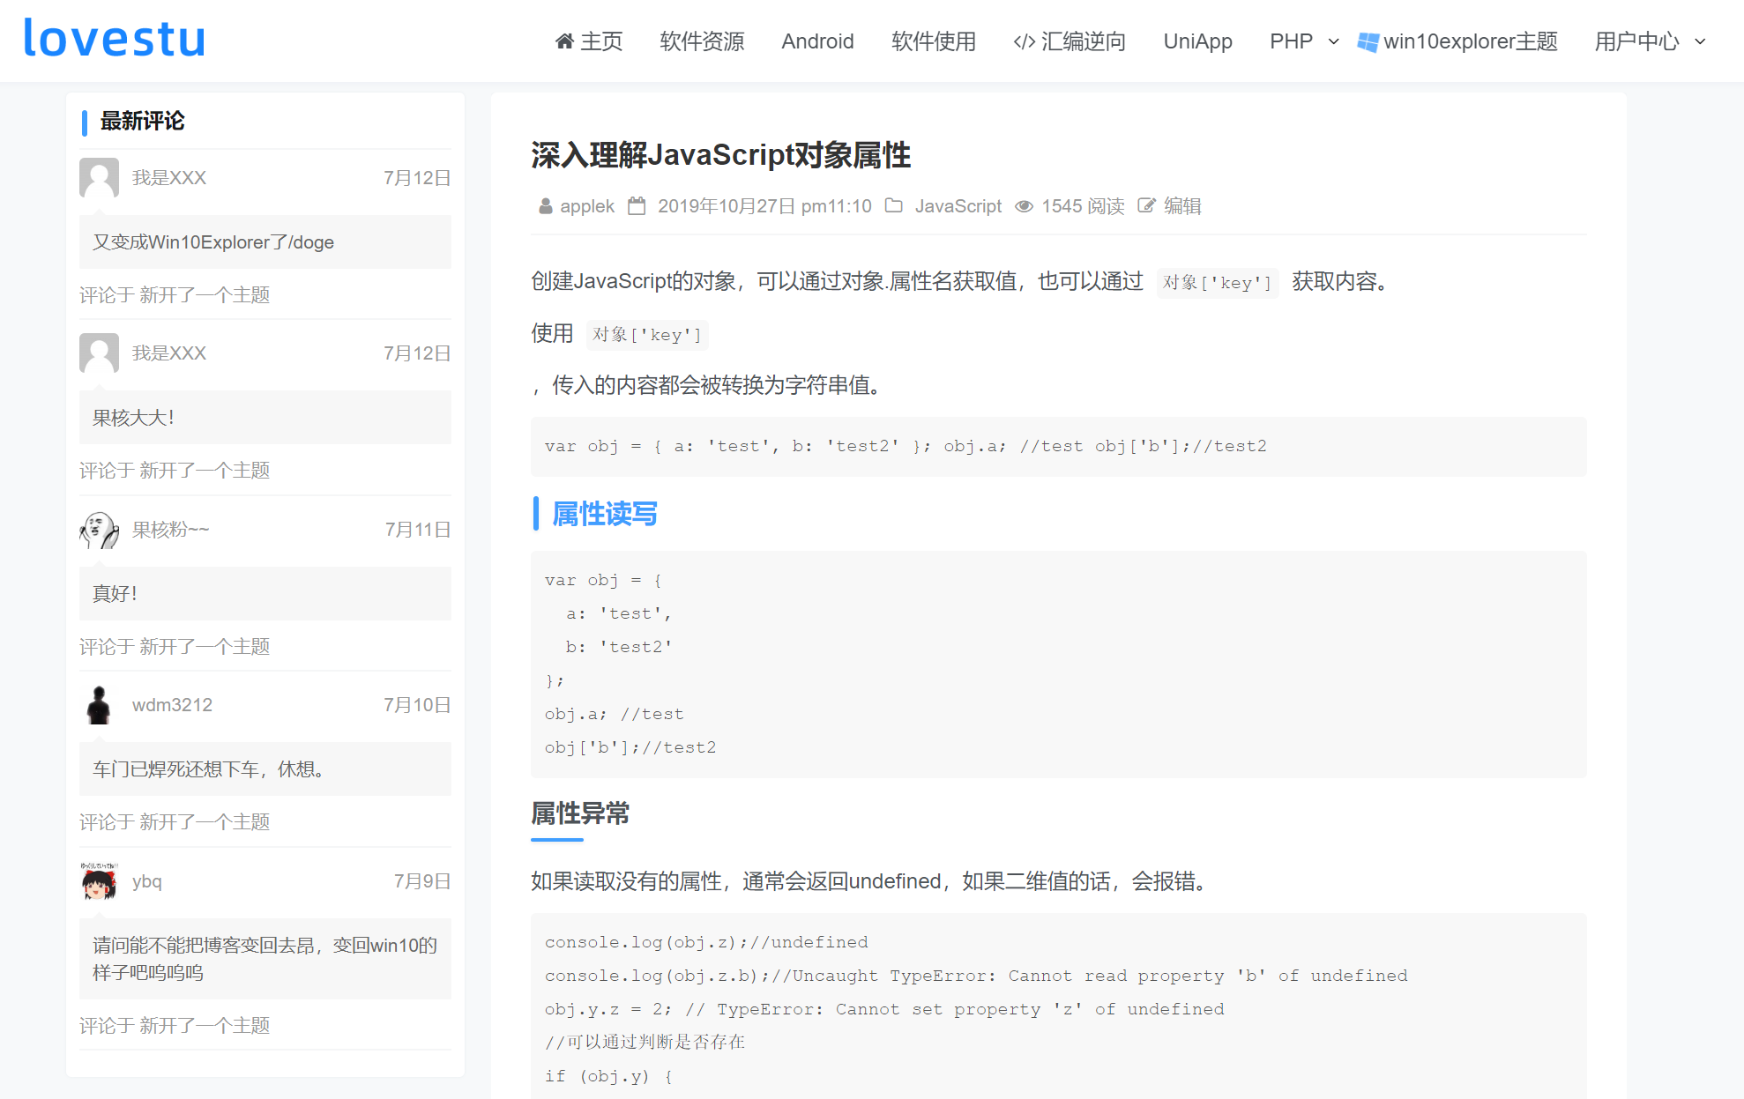Viewport: 1744px width, 1099px height.
Task: Expand the 用户中心 dropdown chevron
Action: [x=1700, y=41]
